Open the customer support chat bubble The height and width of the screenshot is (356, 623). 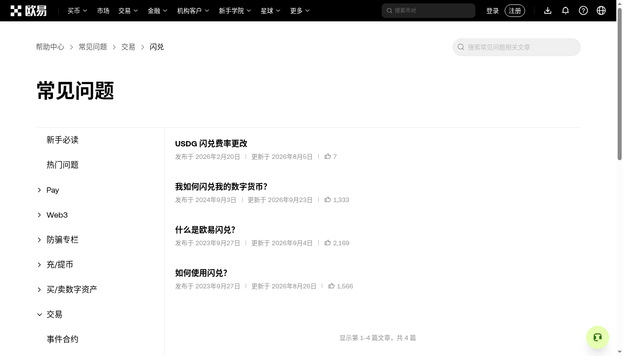pos(598,337)
